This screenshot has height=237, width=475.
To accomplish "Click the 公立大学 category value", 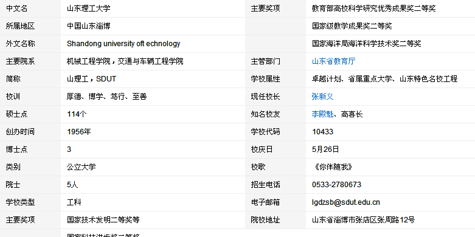I will click(x=81, y=167).
